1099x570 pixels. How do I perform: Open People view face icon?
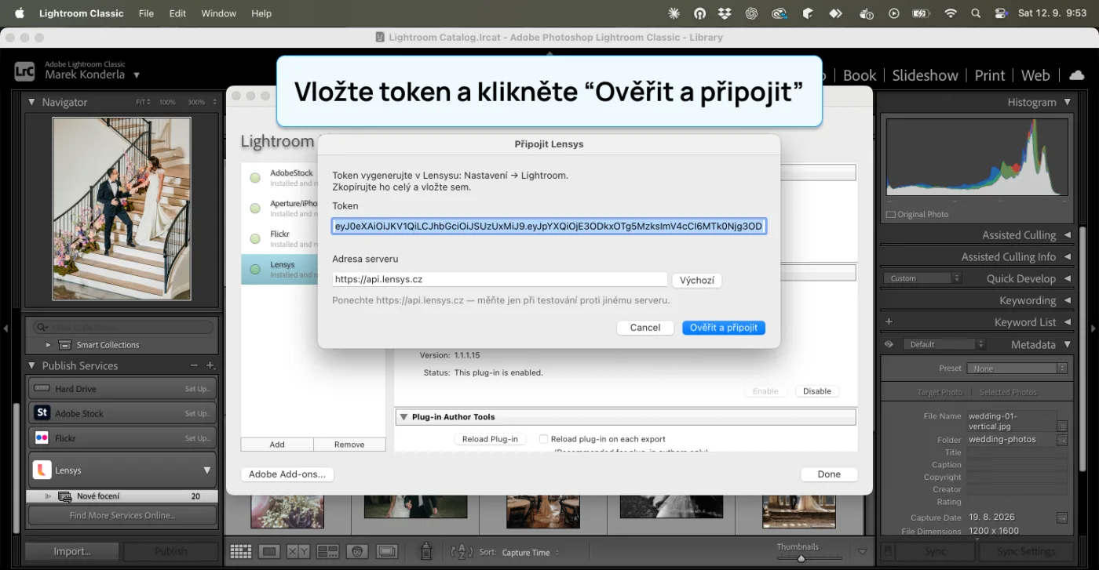357,552
